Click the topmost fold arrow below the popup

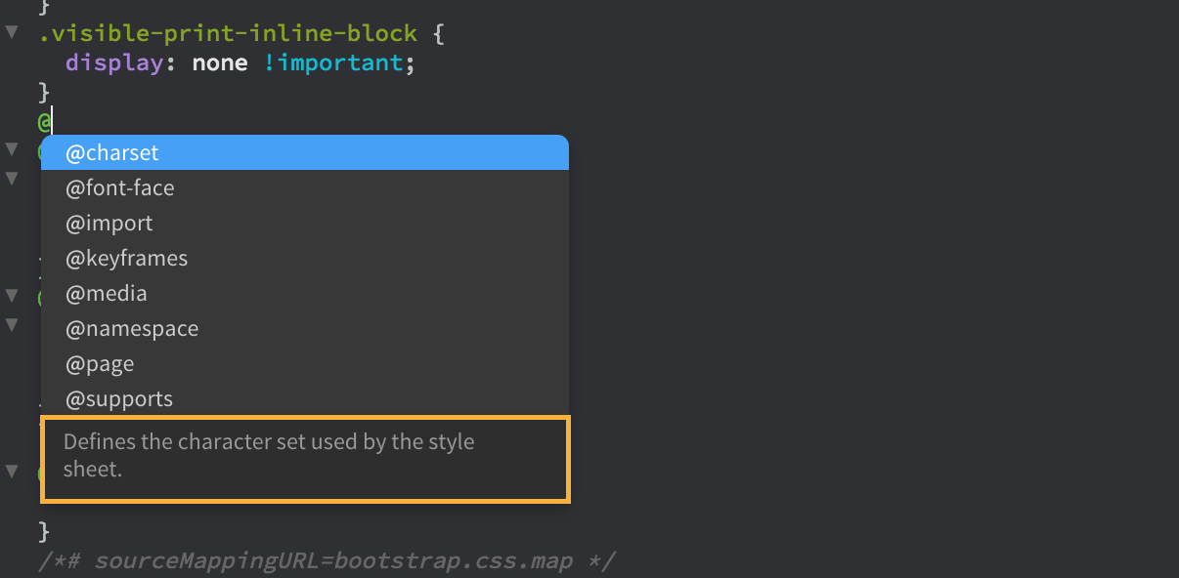pos(11,148)
